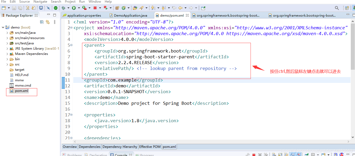The height and width of the screenshot is (156, 355).
Task: Close the demo/pom.xml editor tab
Action: tap(187, 16)
